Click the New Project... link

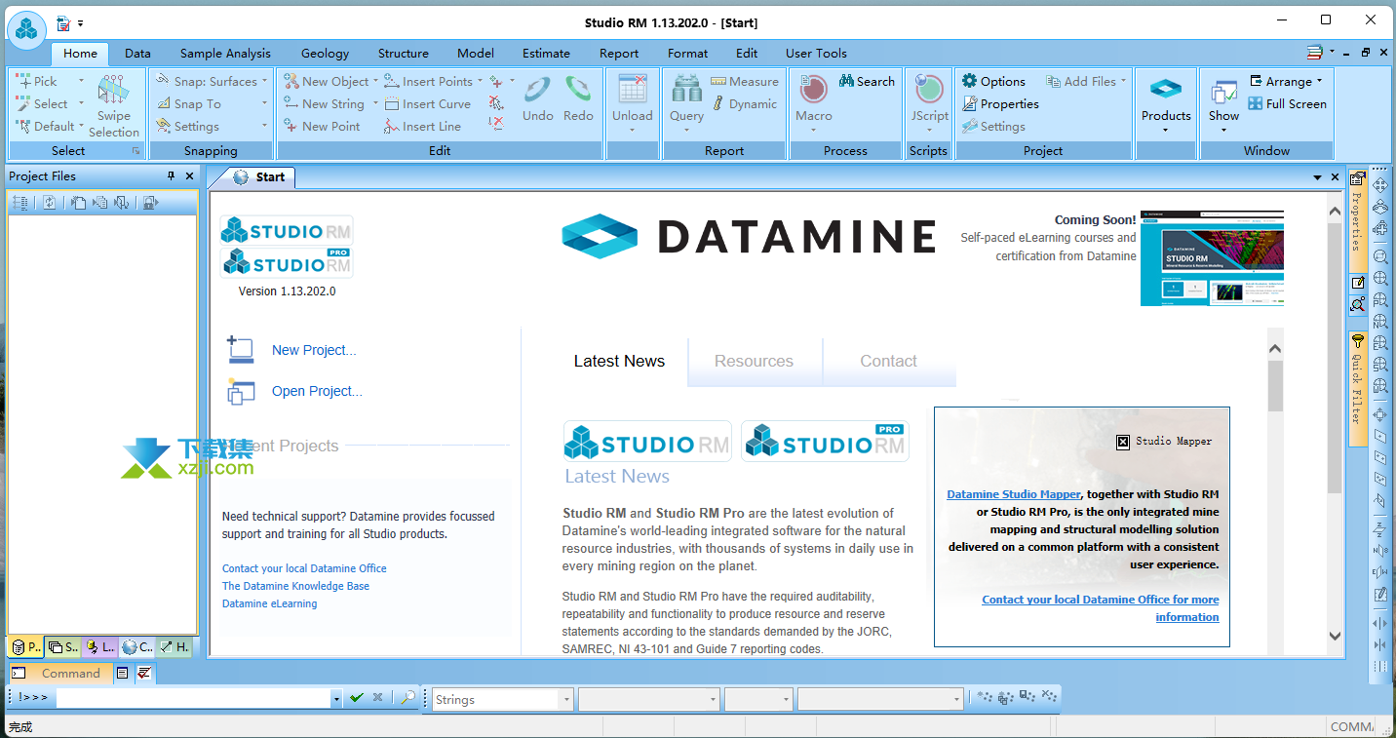click(x=314, y=350)
